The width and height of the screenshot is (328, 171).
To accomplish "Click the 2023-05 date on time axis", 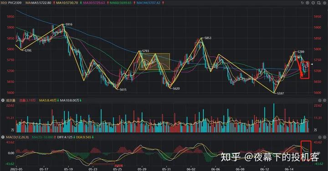I will pyautogui.click(x=16, y=169).
